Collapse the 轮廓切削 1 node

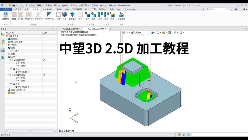[9, 60]
